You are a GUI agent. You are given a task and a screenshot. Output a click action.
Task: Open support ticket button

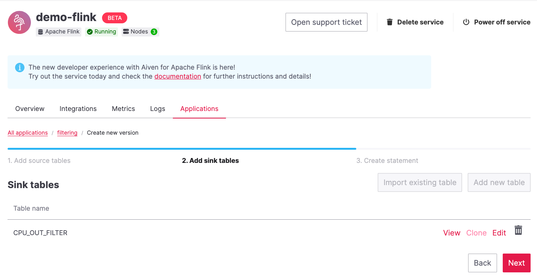pos(326,22)
